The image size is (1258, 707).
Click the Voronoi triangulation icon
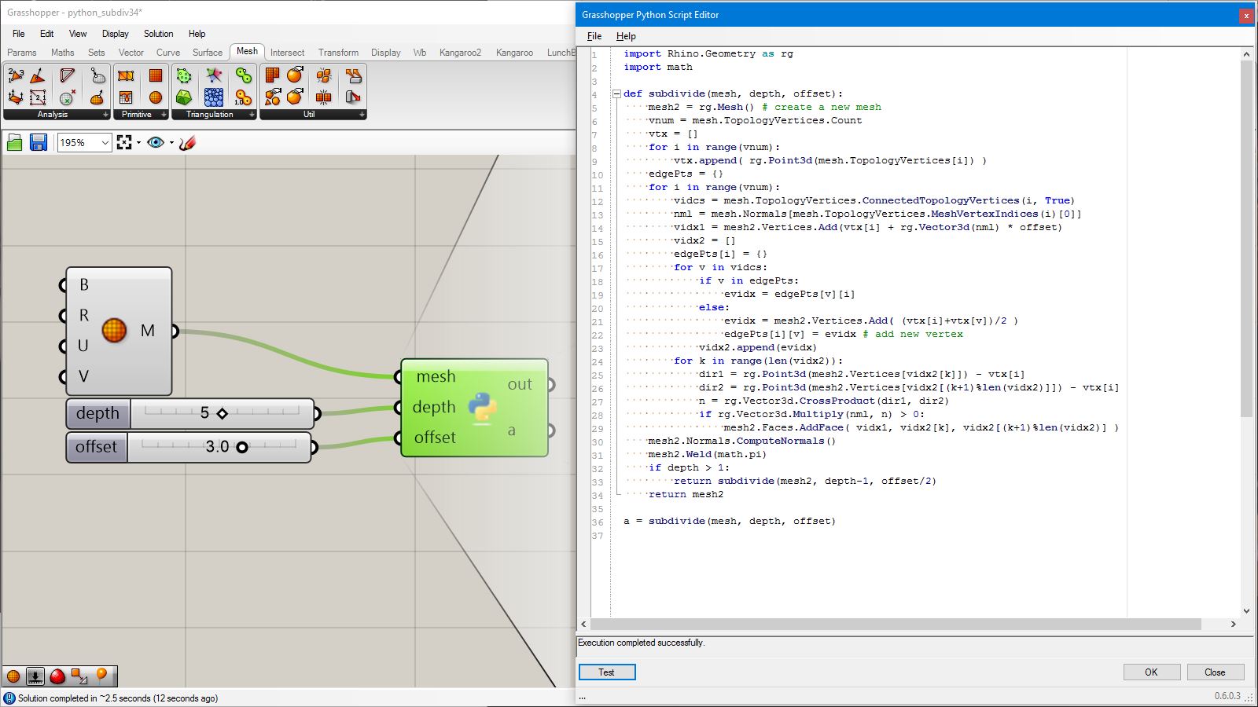coord(214,75)
